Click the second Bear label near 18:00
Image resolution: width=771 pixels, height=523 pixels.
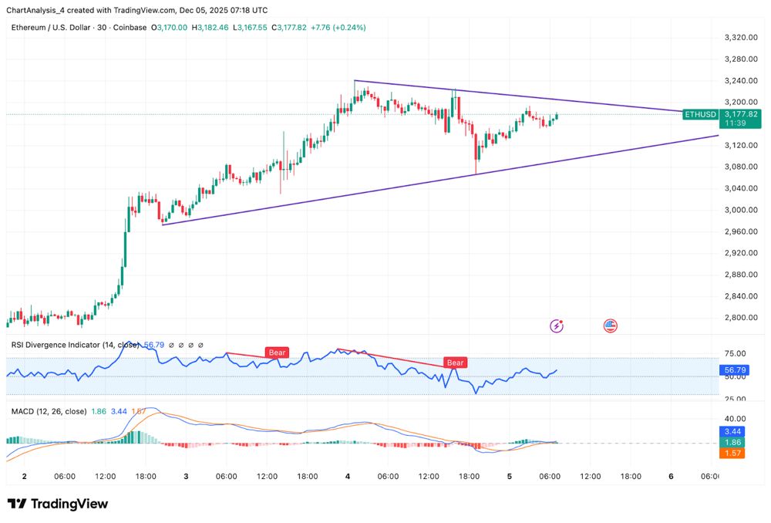pos(455,363)
